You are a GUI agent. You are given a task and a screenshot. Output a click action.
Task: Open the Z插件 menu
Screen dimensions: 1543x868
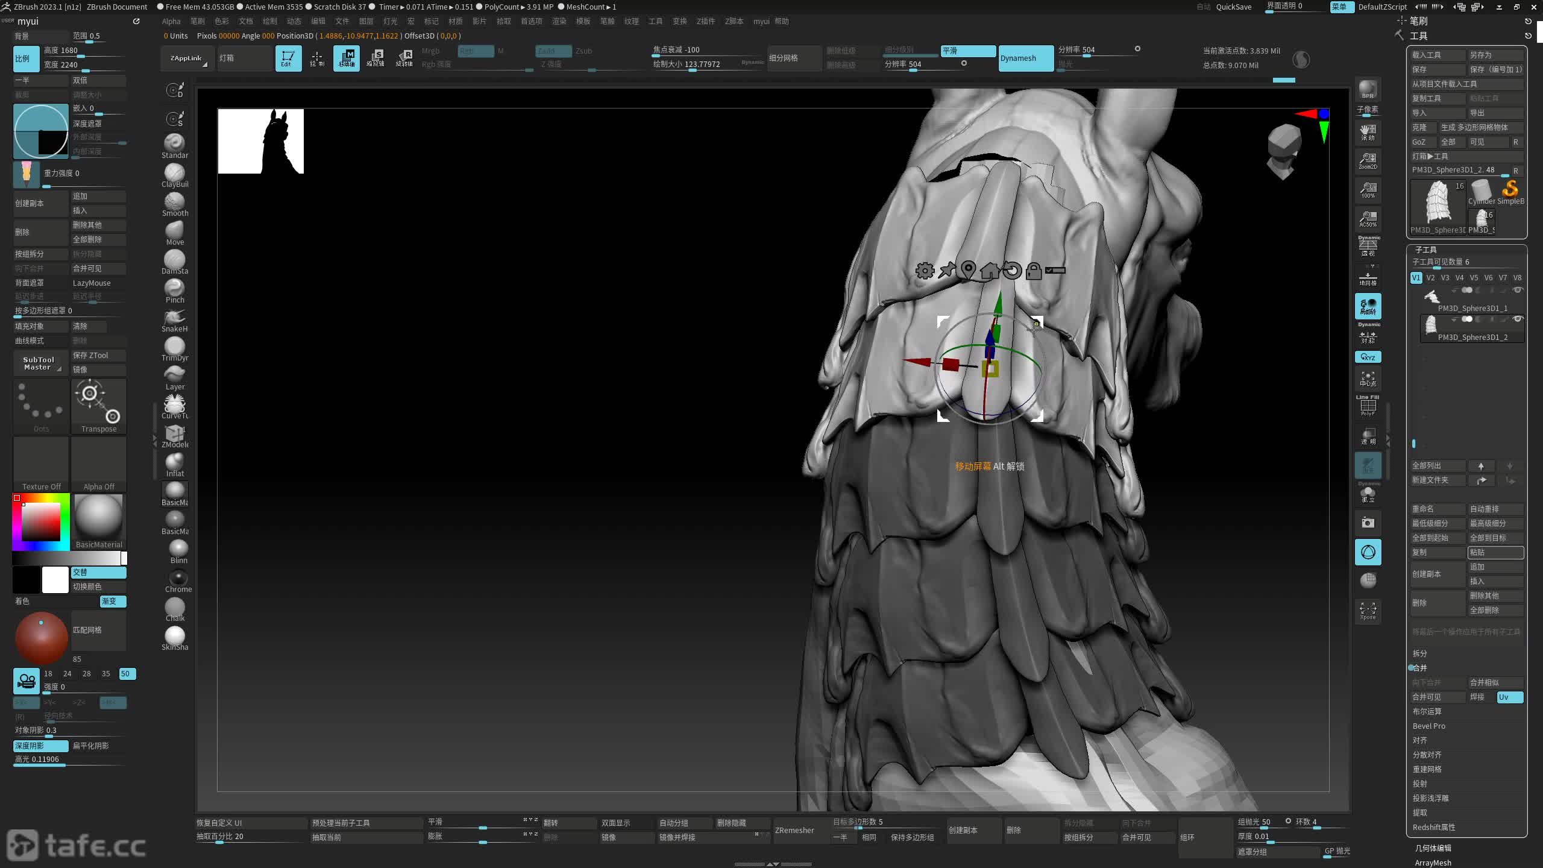(x=705, y=21)
